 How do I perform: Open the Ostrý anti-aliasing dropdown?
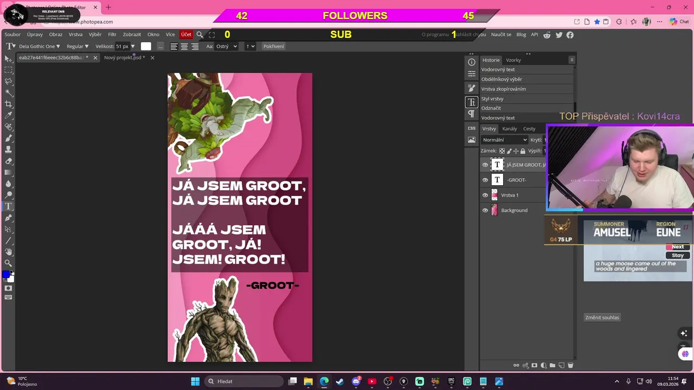(x=227, y=47)
